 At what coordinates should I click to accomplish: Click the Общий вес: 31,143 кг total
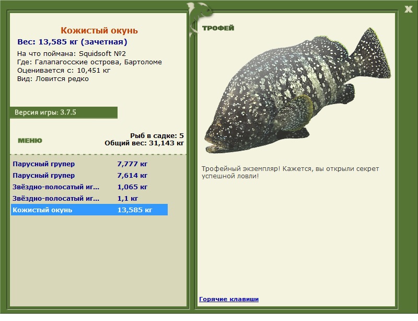pos(144,143)
